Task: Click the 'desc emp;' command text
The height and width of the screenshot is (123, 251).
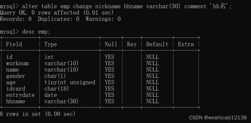Action: 36,32
